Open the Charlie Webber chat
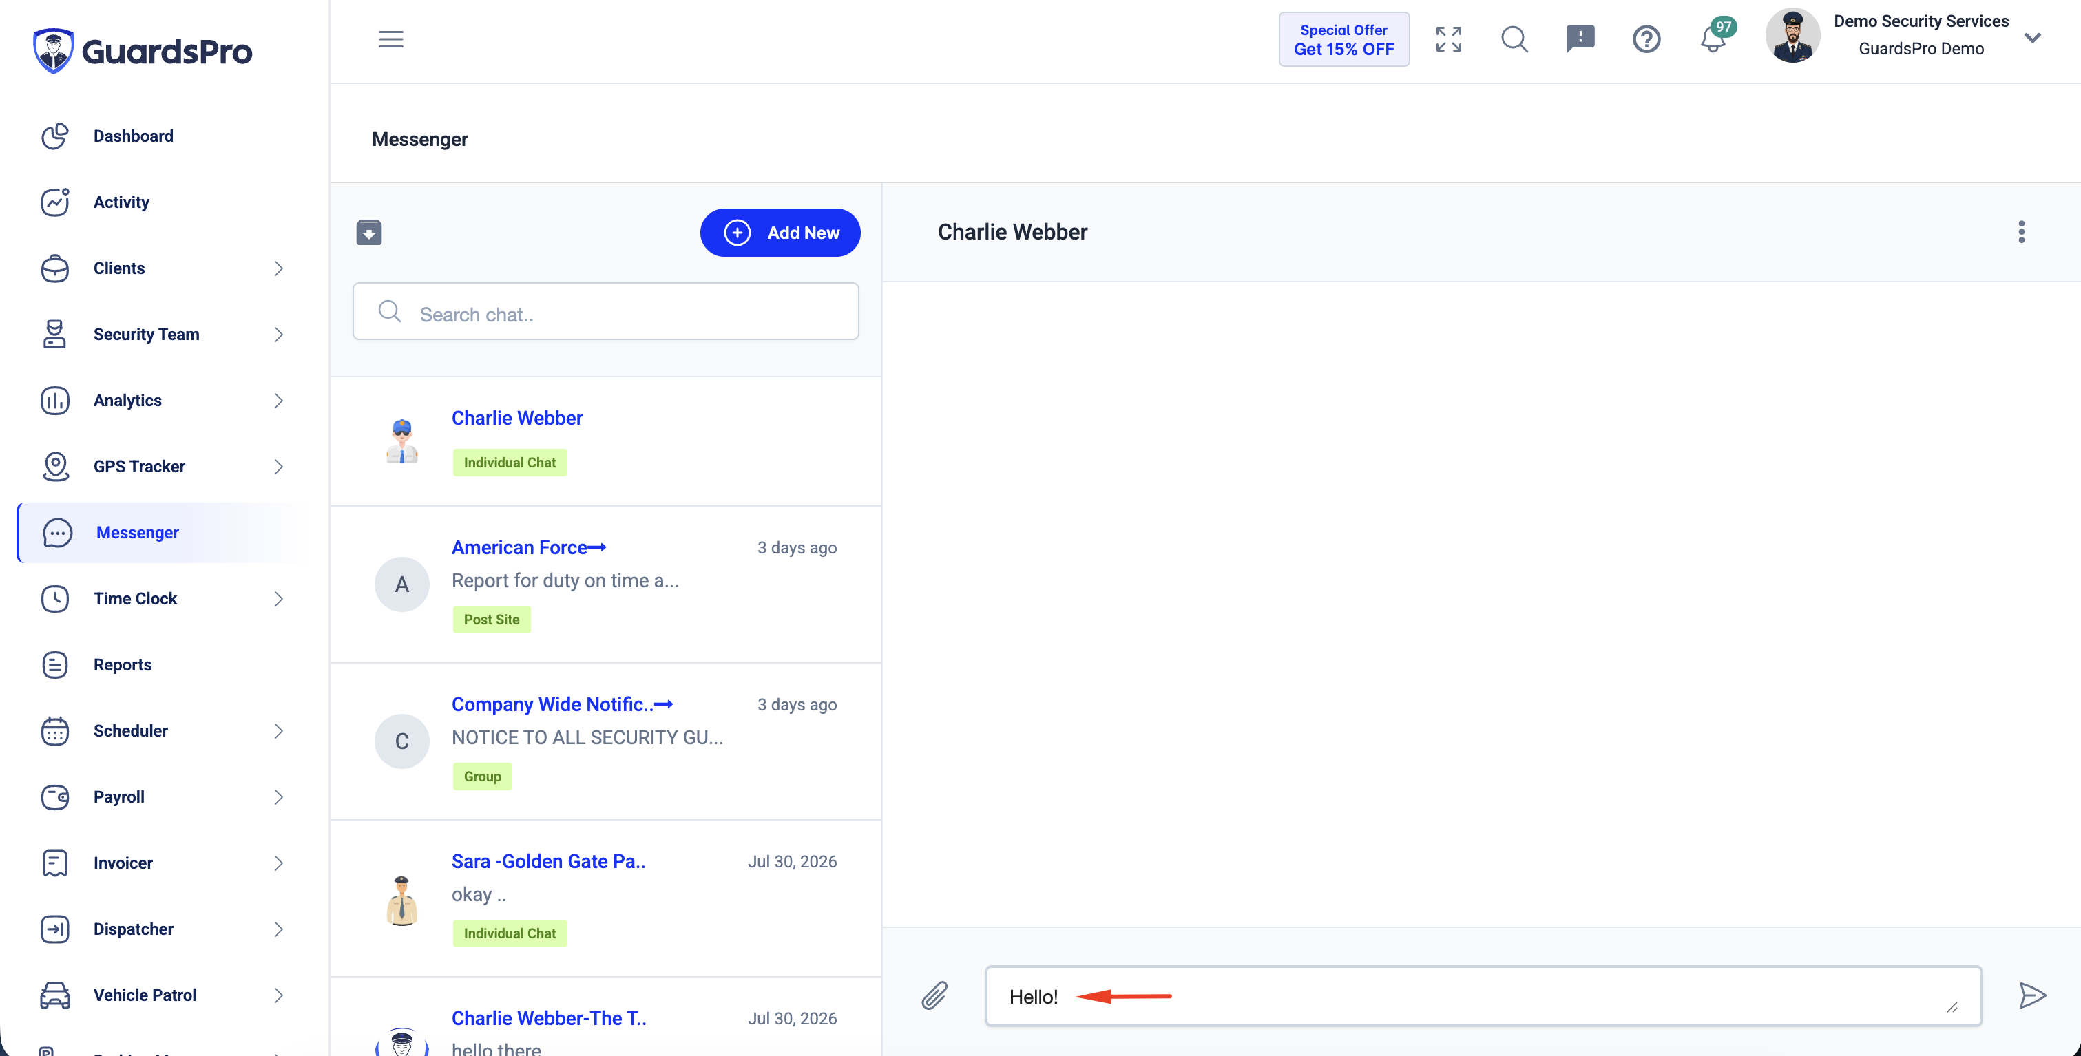The height and width of the screenshot is (1056, 2081). tap(606, 442)
